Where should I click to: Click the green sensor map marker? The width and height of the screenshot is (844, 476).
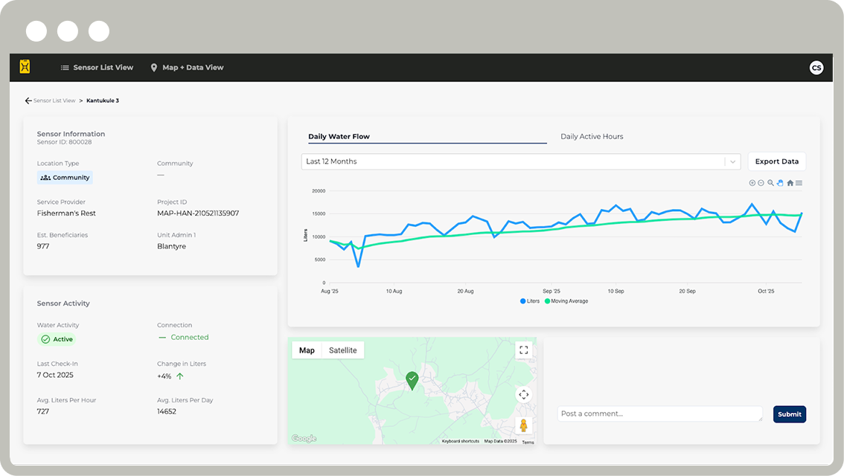tap(412, 380)
